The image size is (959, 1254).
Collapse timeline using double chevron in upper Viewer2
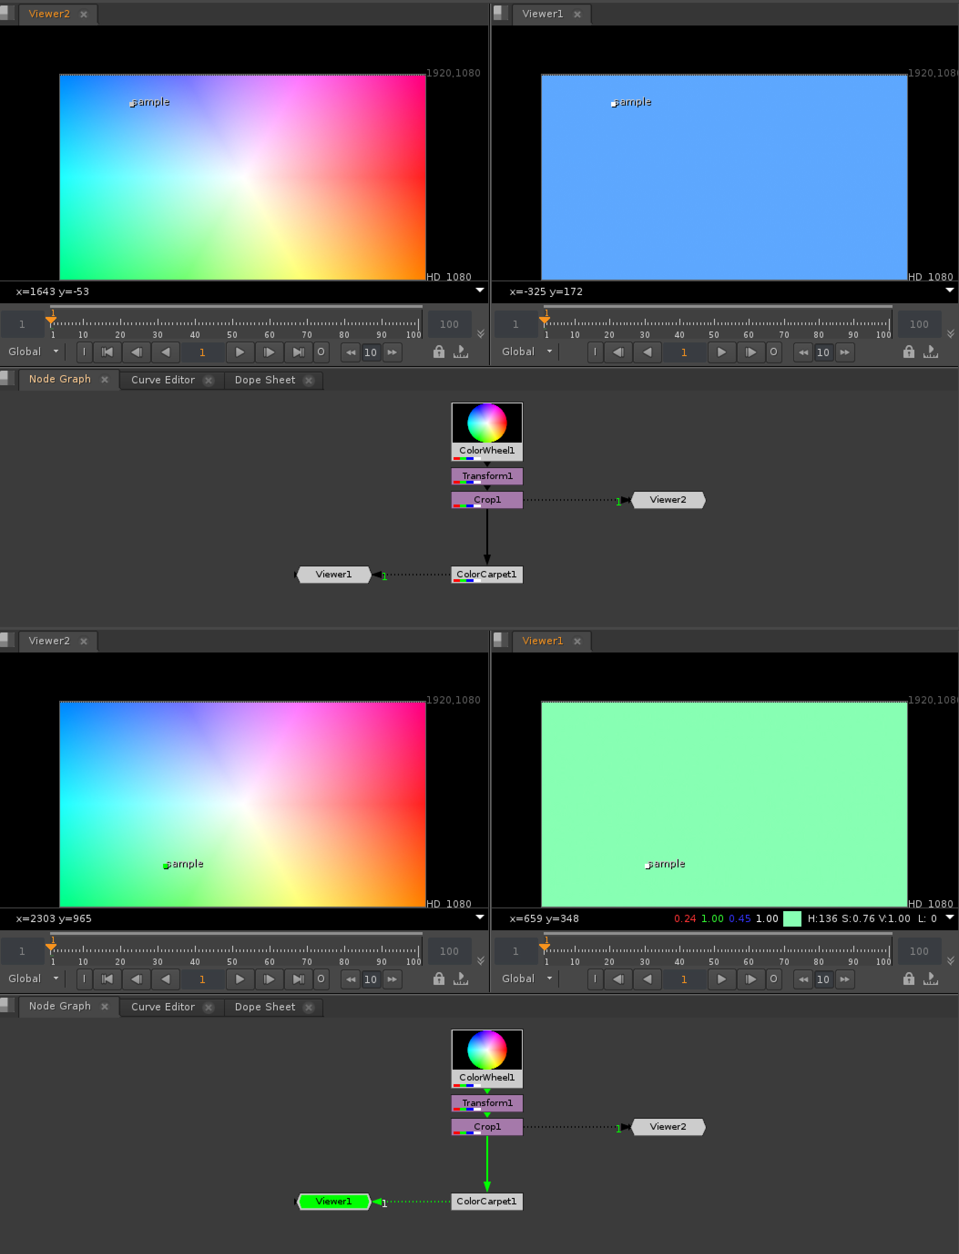pos(481,334)
